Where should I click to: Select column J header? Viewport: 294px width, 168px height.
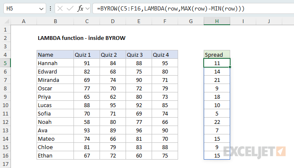[269, 21]
